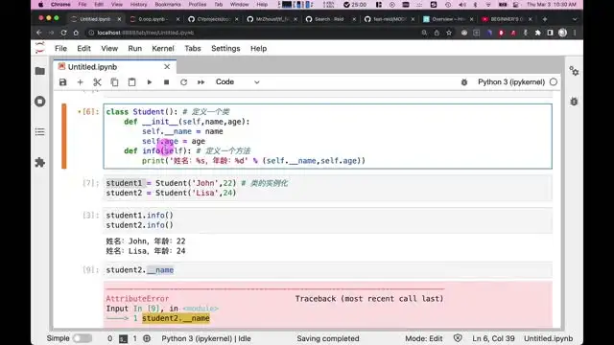Click the browser back arrow

38,33
